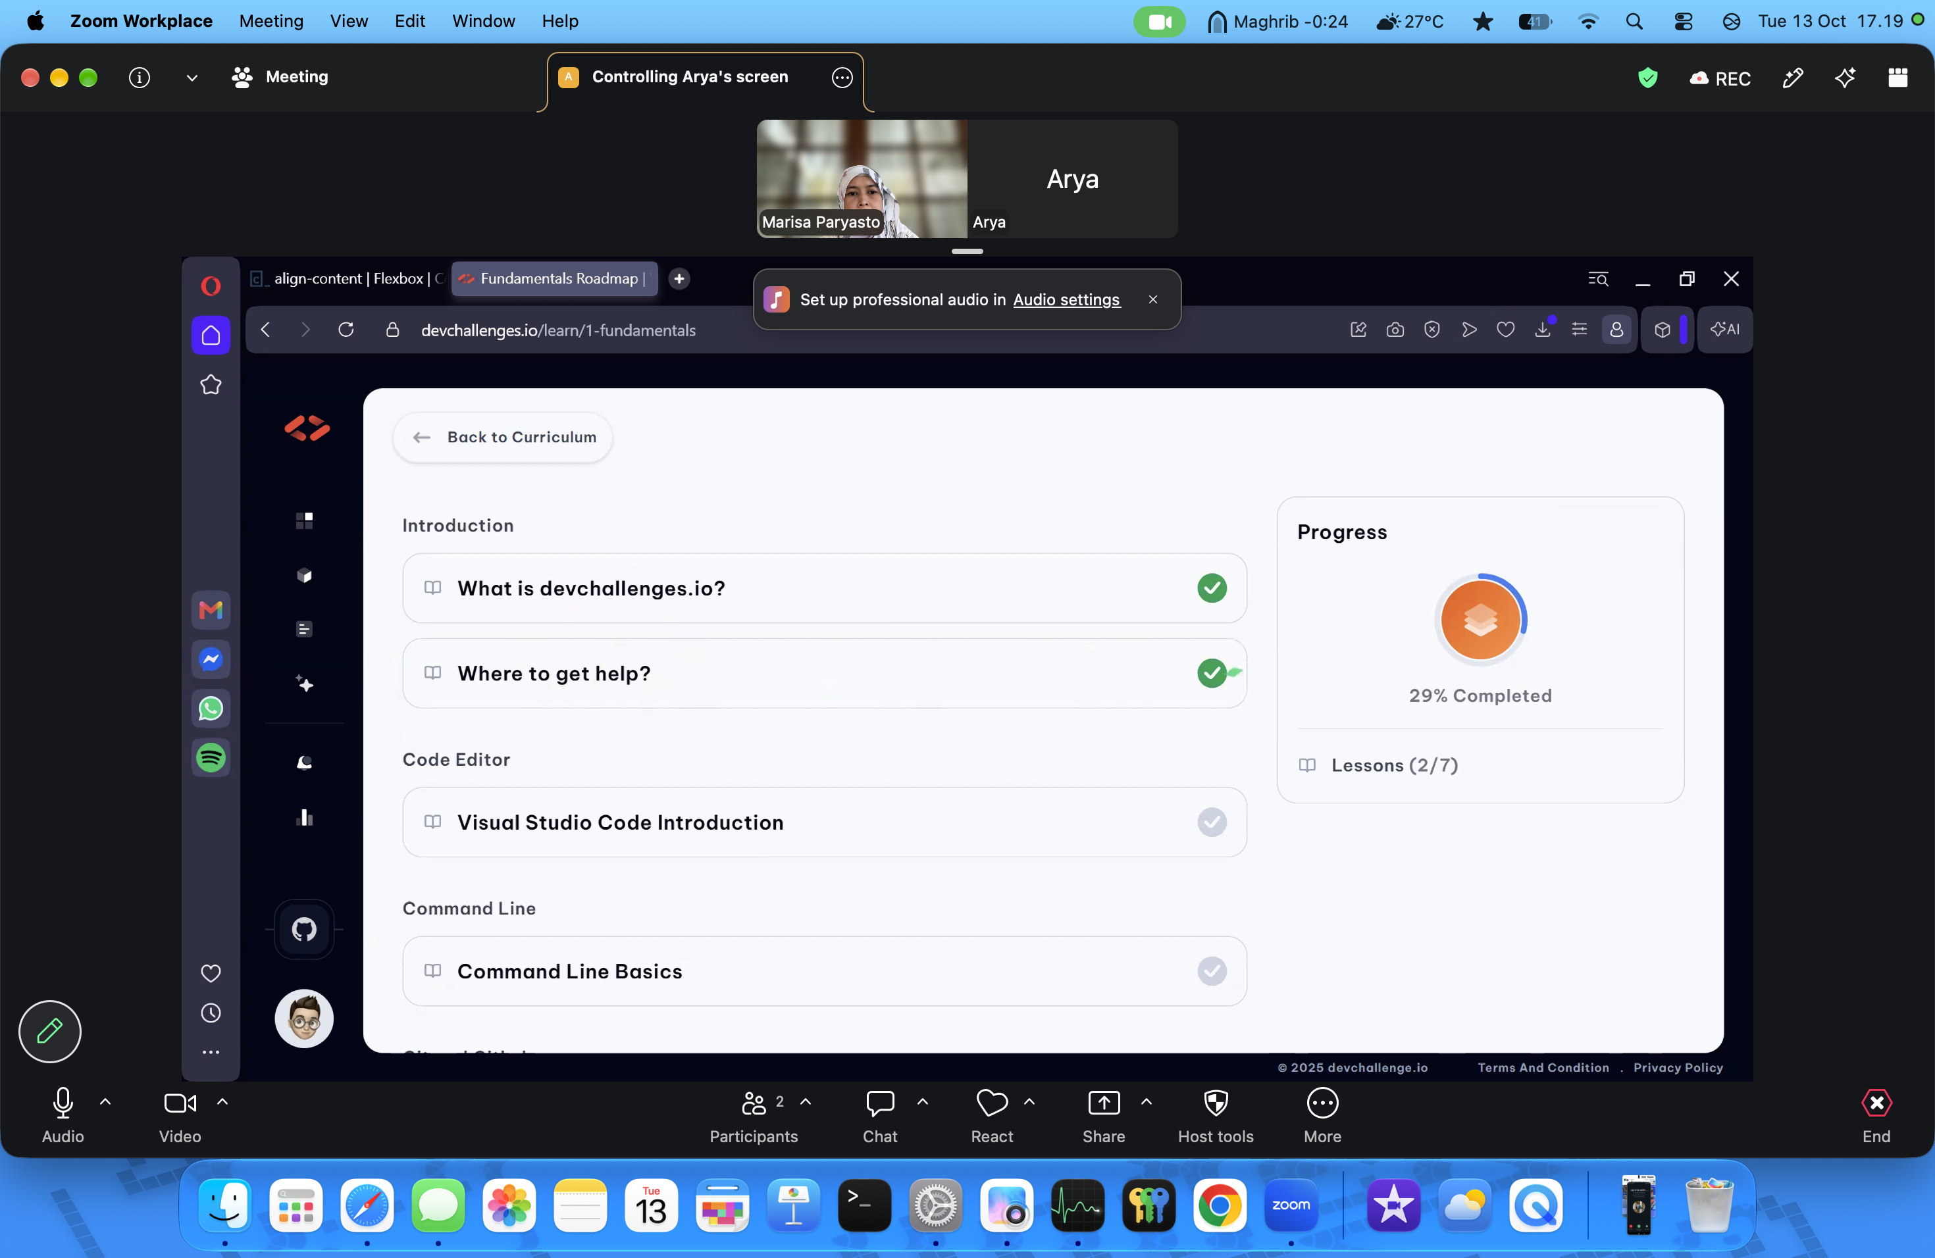
Task: Expand Chat options caret
Action: tap(922, 1102)
